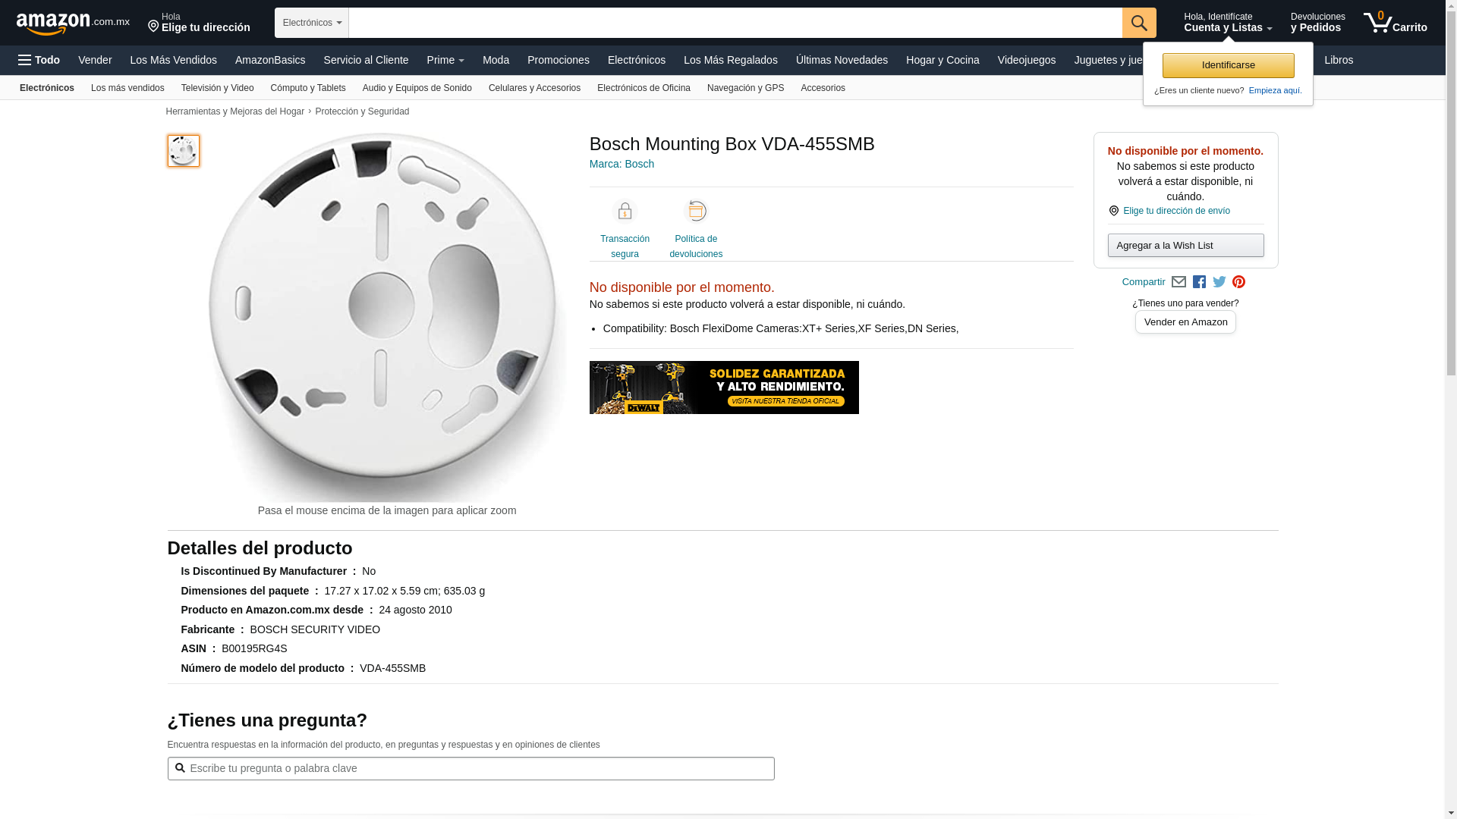
Task: Click the Amazon.com.mx logo
Action: pyautogui.click(x=72, y=23)
